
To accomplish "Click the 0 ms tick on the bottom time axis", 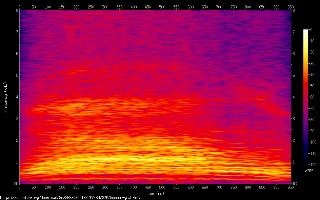I will (20, 187).
